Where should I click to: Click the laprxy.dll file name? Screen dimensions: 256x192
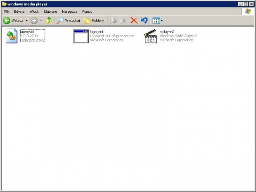click(x=27, y=32)
